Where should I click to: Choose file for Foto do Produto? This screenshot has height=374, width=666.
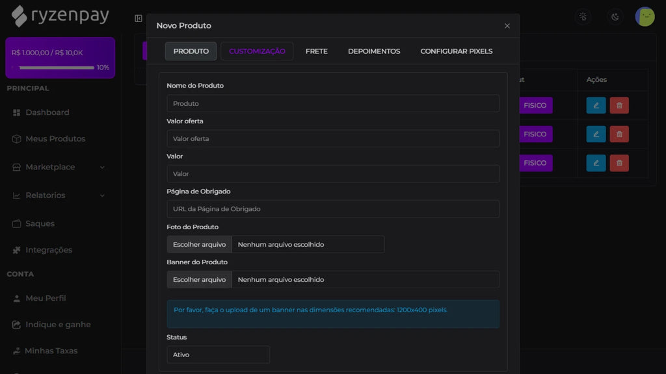(200, 244)
